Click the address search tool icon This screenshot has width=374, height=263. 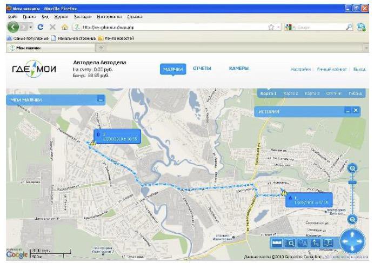tap(303, 242)
